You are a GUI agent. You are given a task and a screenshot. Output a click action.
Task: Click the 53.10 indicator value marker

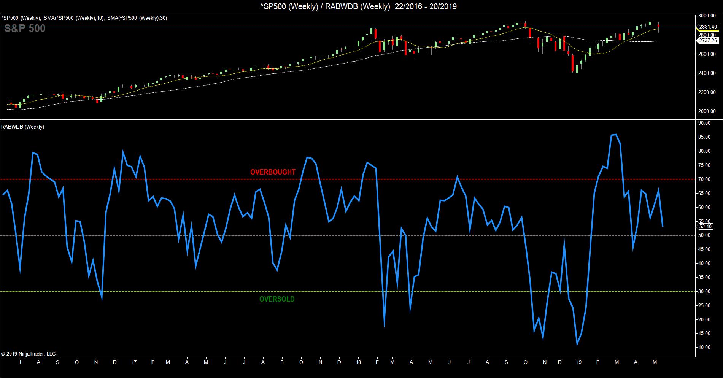(x=706, y=227)
